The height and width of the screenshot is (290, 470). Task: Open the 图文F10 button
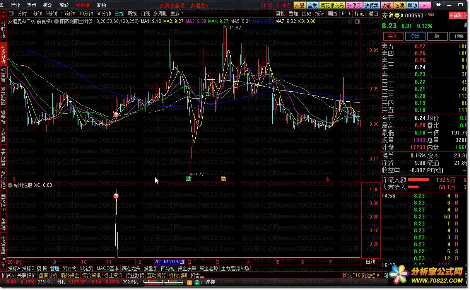[x=352, y=275]
